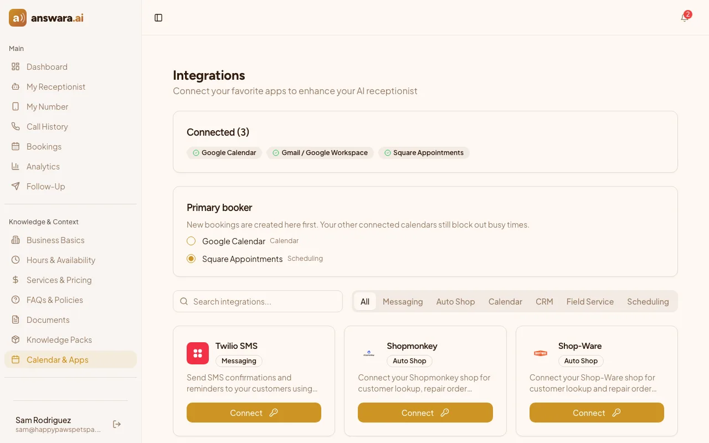Click the Call History handset icon

pyautogui.click(x=16, y=126)
